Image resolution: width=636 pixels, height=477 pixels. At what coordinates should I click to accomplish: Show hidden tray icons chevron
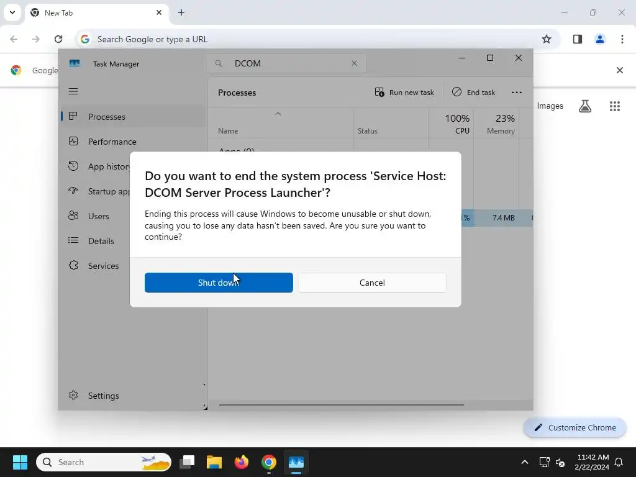(x=524, y=462)
